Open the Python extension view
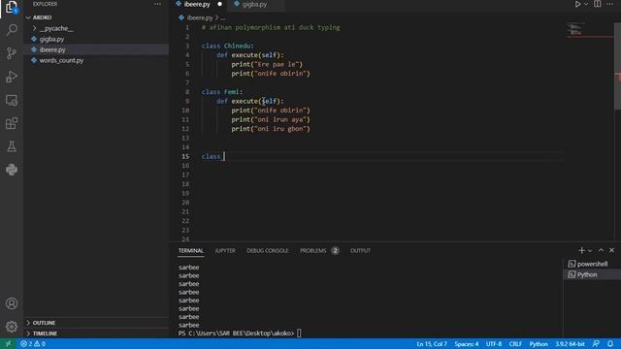The height and width of the screenshot is (349, 621). tap(12, 170)
